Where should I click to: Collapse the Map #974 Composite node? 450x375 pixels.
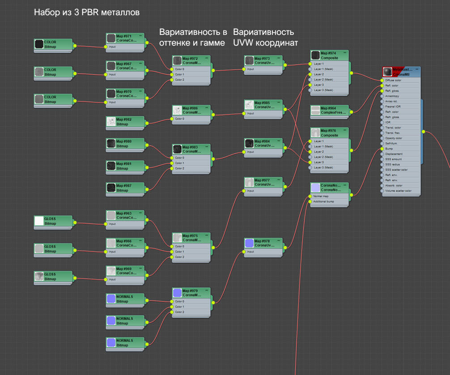[344, 52]
